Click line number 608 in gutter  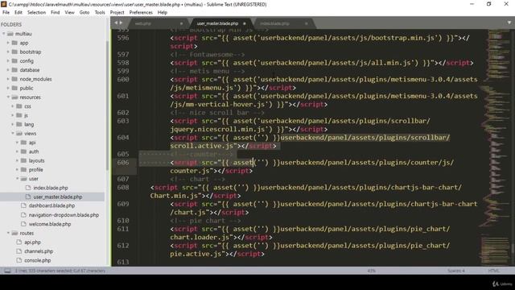[x=123, y=188]
